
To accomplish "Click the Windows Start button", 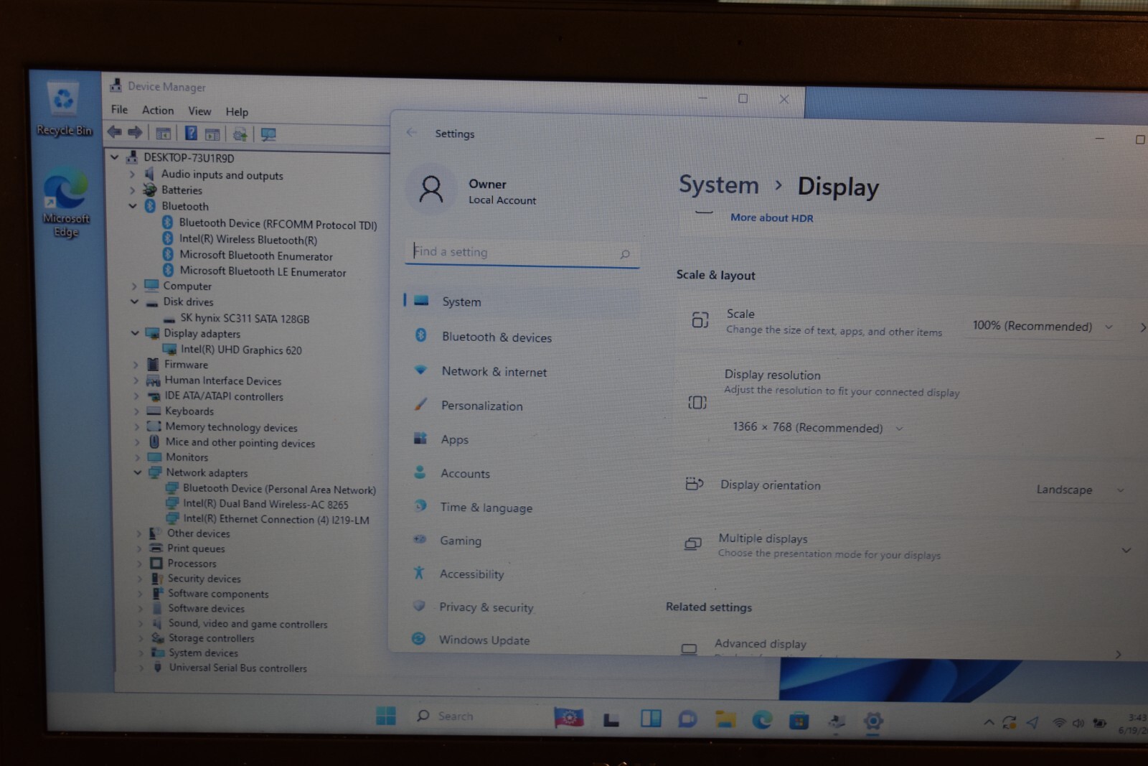I will tap(386, 716).
